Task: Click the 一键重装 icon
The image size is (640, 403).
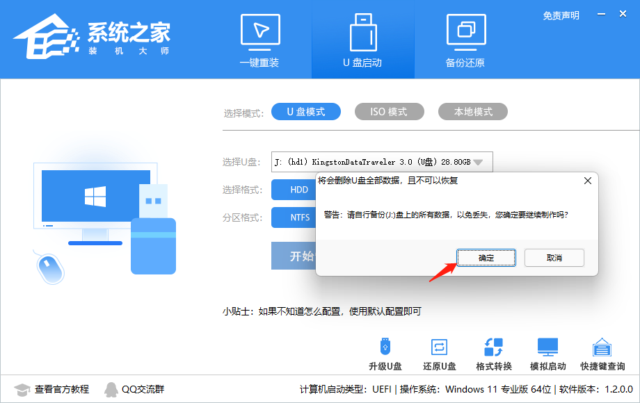Action: coord(259,38)
